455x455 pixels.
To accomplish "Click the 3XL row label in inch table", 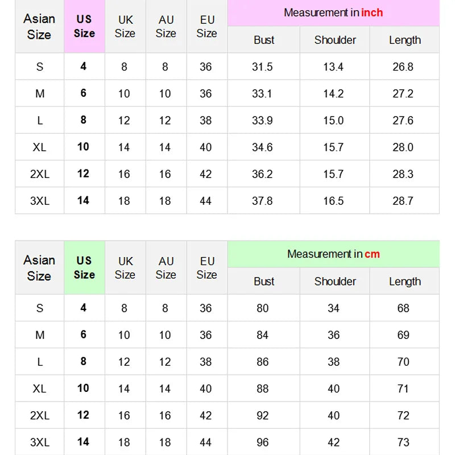I will (x=40, y=201).
